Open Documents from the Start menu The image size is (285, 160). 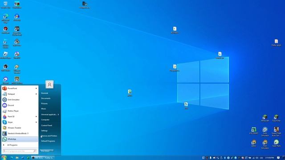46,98
